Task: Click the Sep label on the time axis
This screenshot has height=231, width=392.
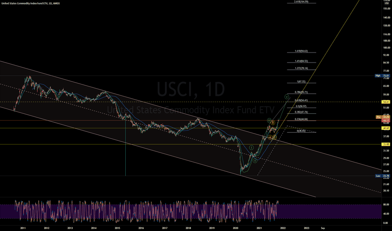Action: click(323, 228)
